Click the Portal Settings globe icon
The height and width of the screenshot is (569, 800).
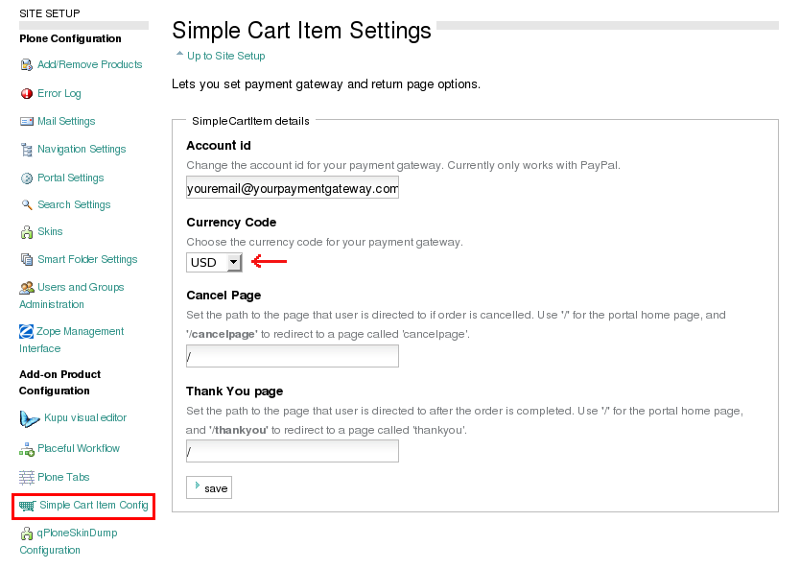(27, 178)
